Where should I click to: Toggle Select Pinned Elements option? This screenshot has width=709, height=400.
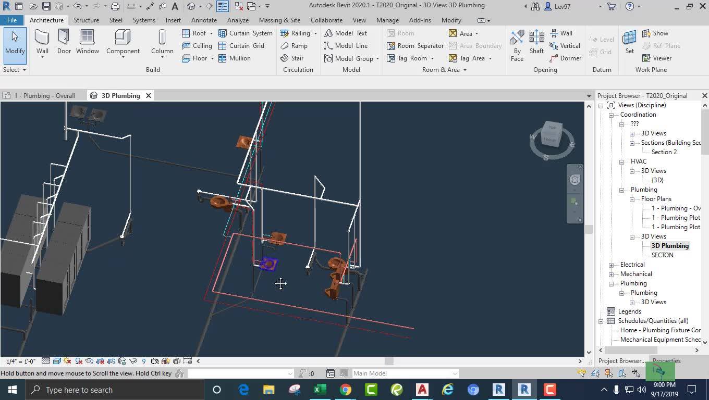pyautogui.click(x=609, y=373)
